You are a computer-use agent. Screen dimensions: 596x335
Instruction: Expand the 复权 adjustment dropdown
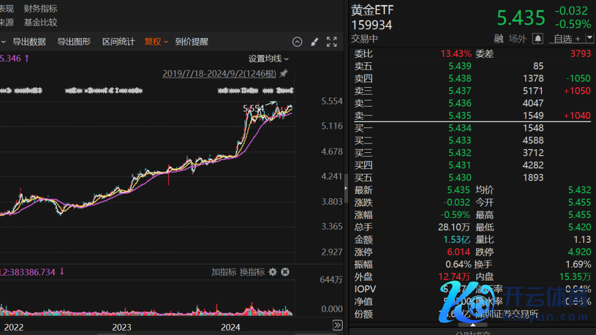click(156, 42)
